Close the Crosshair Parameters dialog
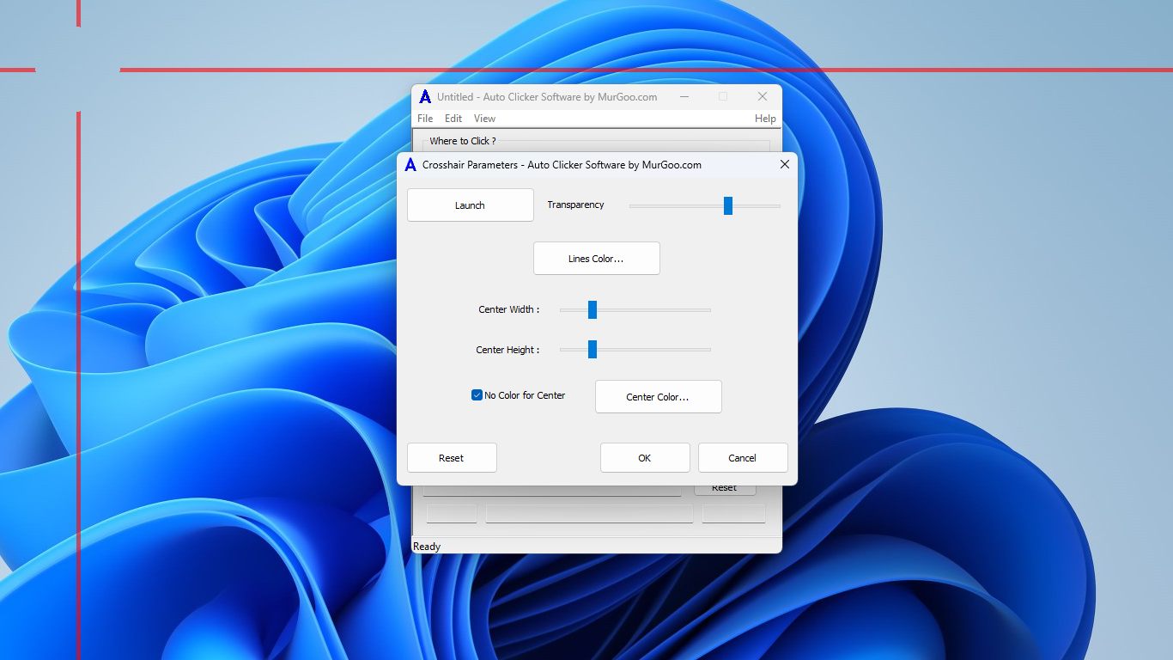The height and width of the screenshot is (660, 1173). 784,164
